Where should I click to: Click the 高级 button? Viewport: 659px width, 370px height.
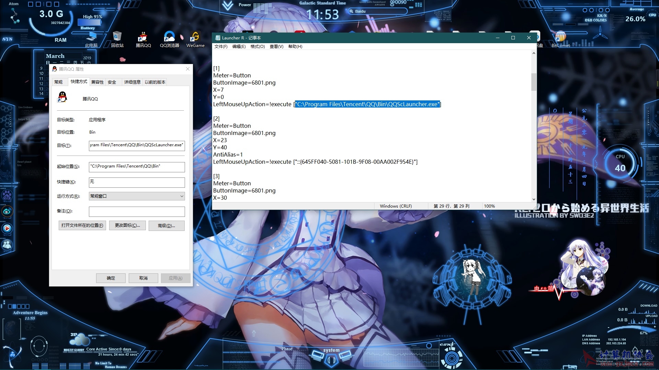[166, 225]
